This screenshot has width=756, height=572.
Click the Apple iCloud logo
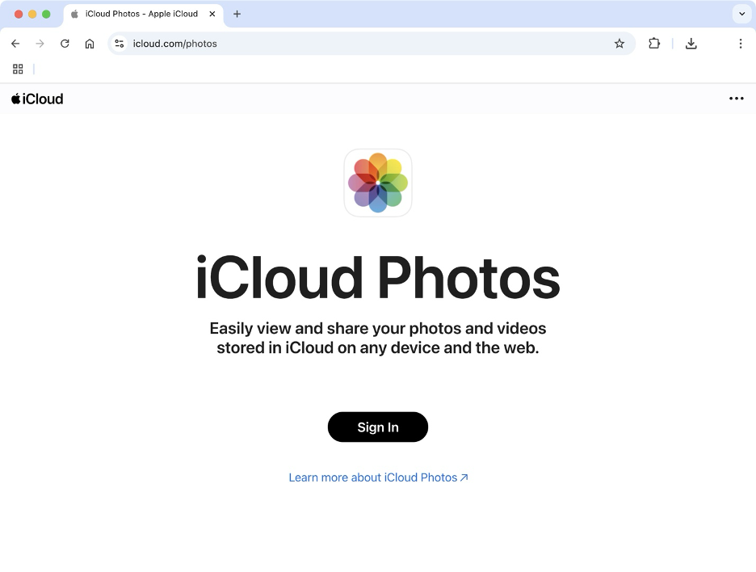tap(36, 99)
